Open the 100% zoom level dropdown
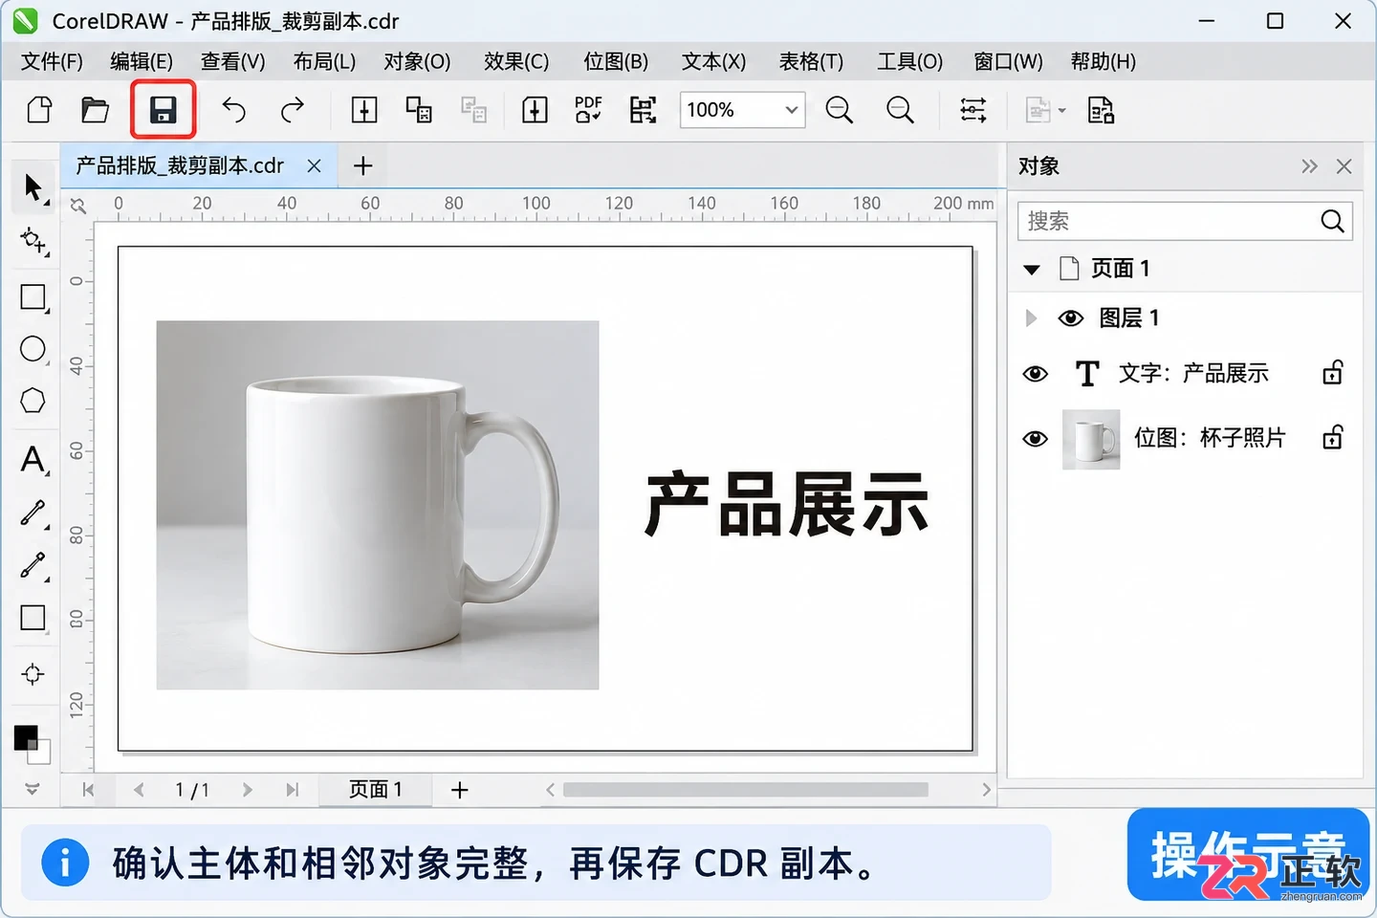This screenshot has height=918, width=1377. 792,110
